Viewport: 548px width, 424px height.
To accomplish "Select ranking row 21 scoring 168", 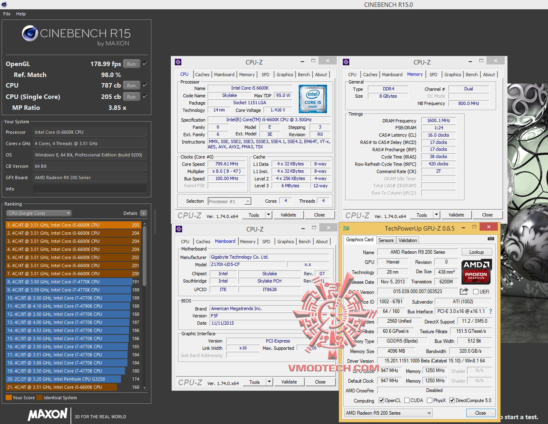I will [x=73, y=387].
